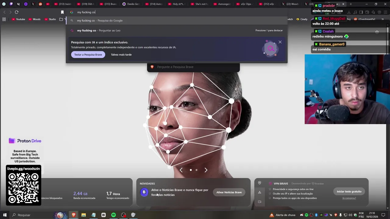Switch to the 'Asmongold' tab
390x219 pixels.
(222, 4)
